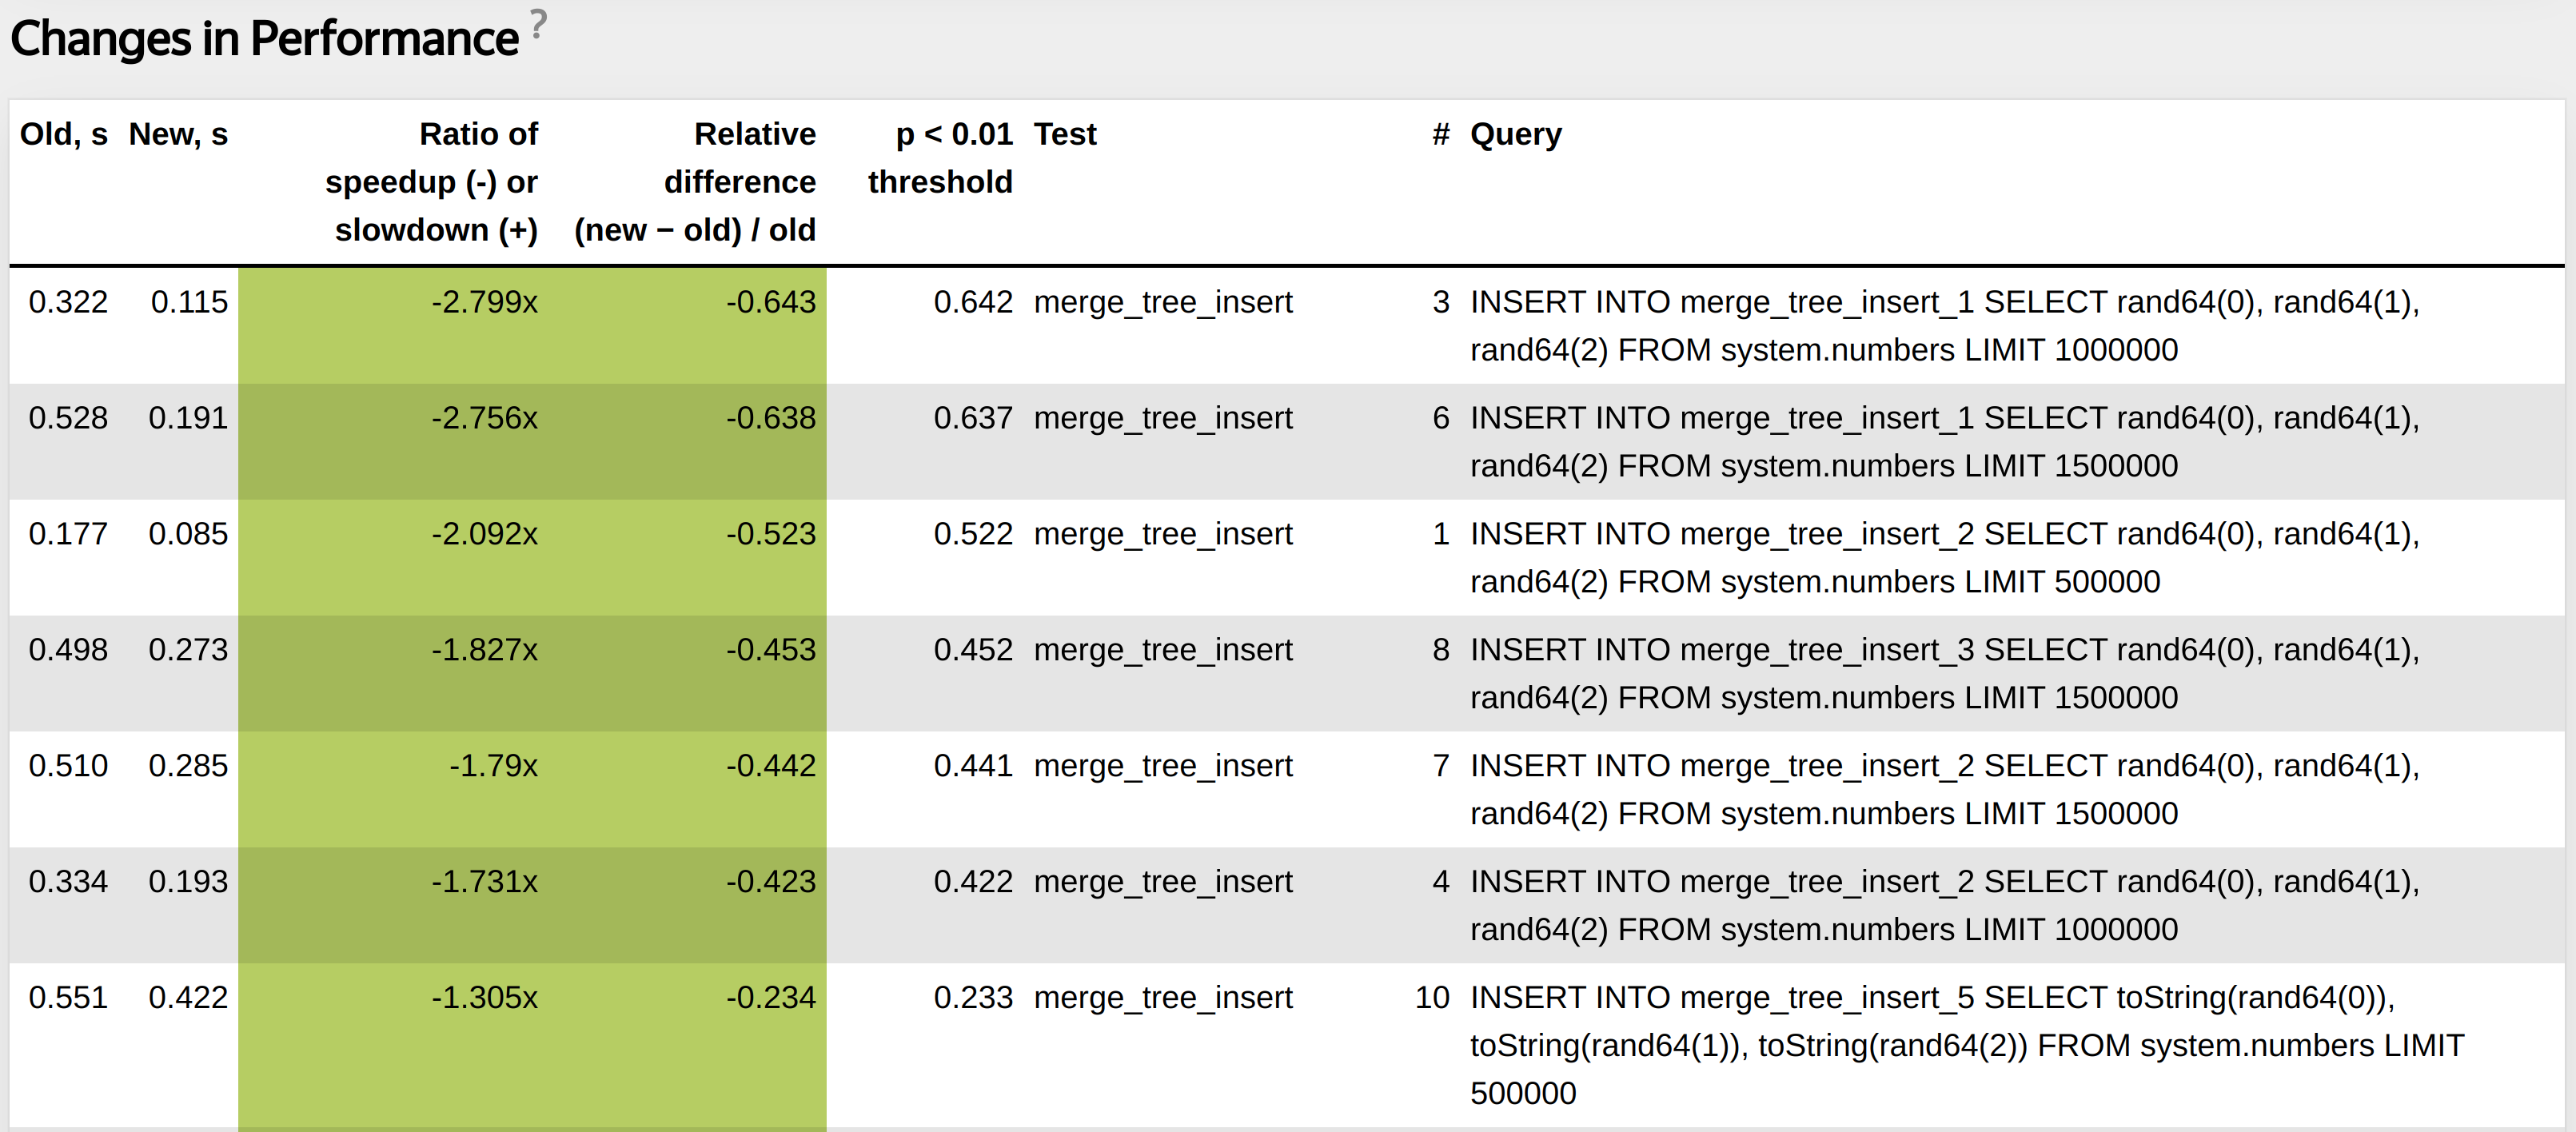Viewport: 2576px width, 1132px height.
Task: Click the question mark help icon
Action: pos(538,24)
